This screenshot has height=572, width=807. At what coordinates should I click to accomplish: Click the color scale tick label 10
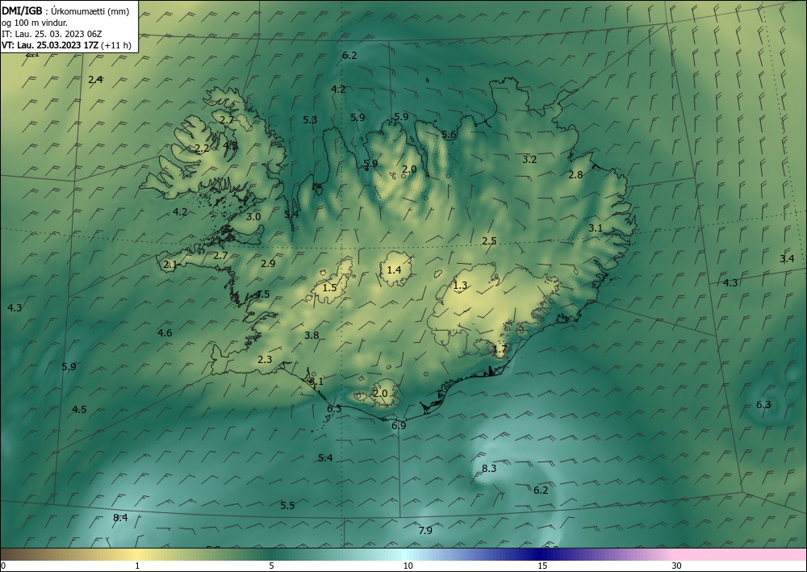[408, 566]
